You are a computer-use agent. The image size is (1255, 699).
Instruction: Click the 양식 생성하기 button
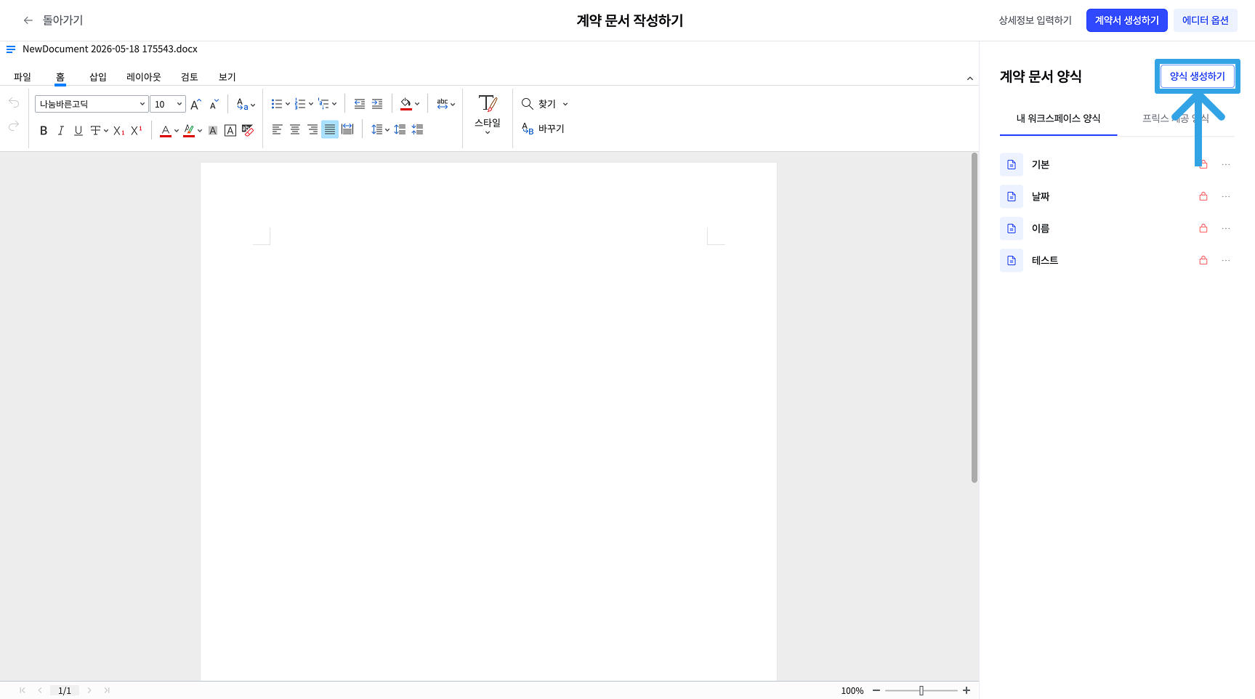coord(1198,76)
